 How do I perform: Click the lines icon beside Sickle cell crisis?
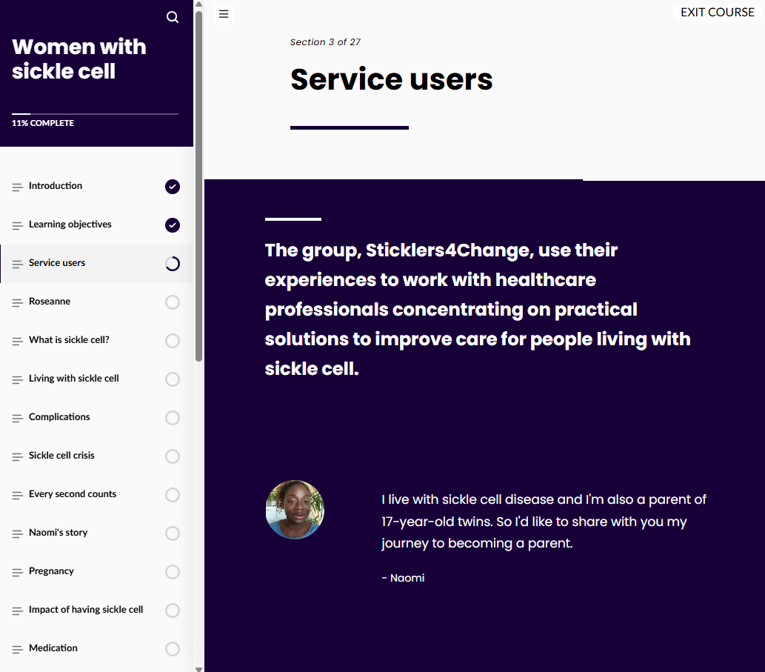18,457
